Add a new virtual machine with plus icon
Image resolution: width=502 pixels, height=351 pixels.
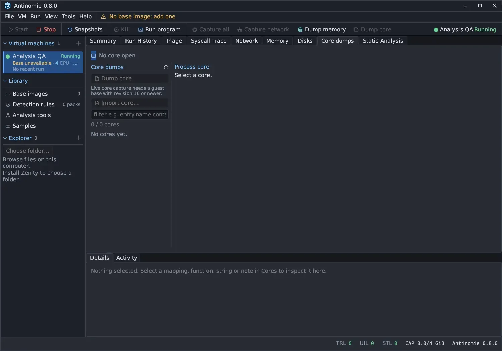(78, 43)
